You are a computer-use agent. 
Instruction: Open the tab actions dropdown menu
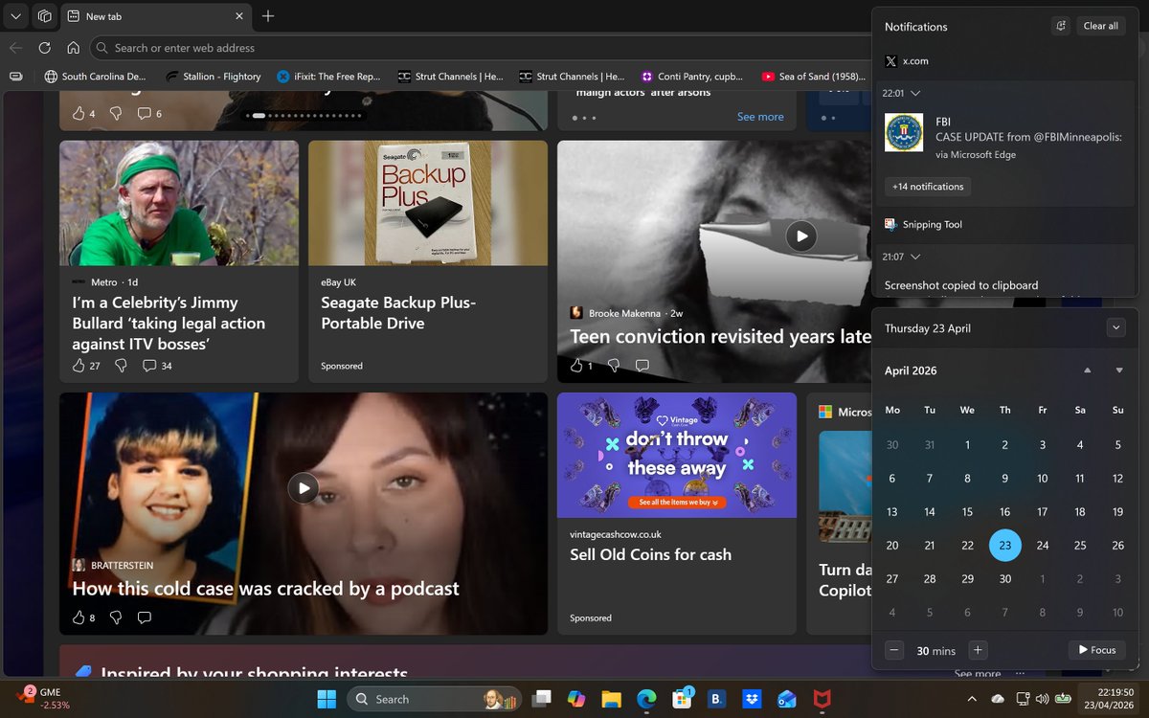pyautogui.click(x=15, y=16)
